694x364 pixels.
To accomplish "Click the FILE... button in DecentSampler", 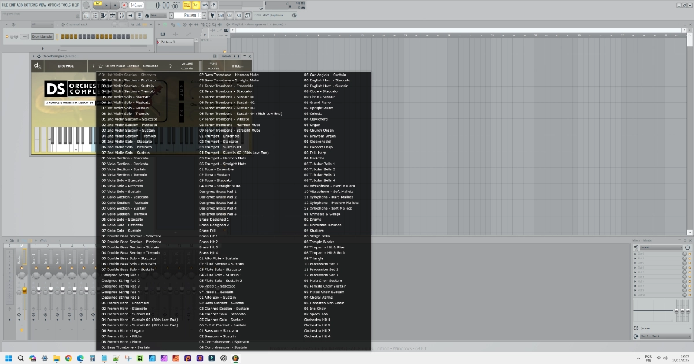I will click(238, 66).
